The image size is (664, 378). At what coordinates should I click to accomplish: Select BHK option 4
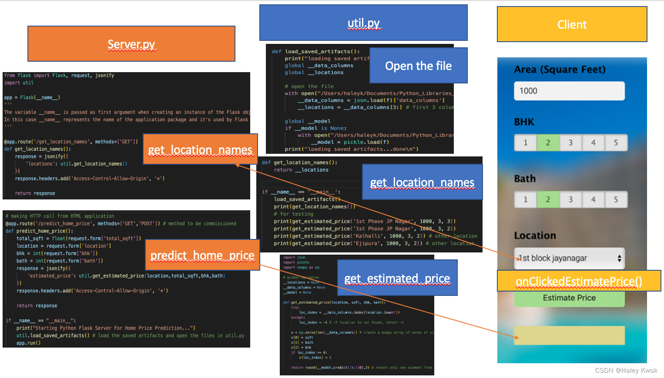[x=593, y=143]
